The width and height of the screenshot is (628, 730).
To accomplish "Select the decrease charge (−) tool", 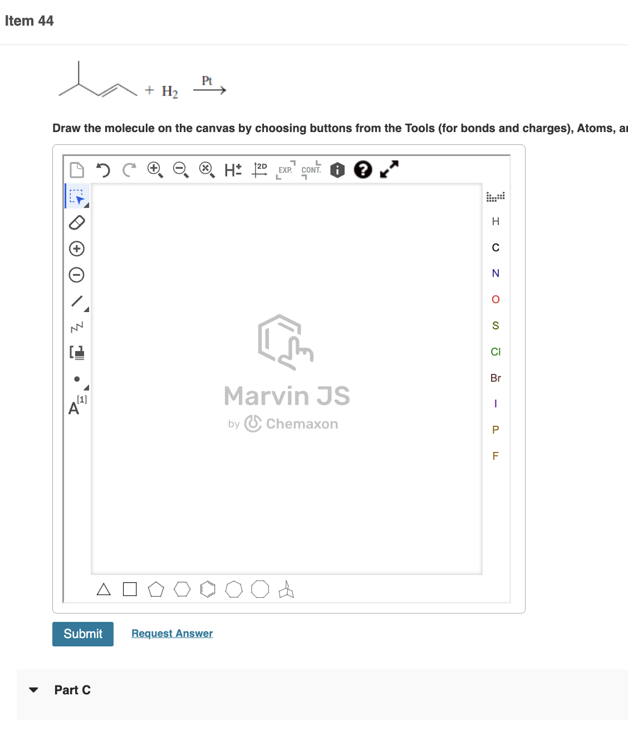I will pyautogui.click(x=77, y=275).
